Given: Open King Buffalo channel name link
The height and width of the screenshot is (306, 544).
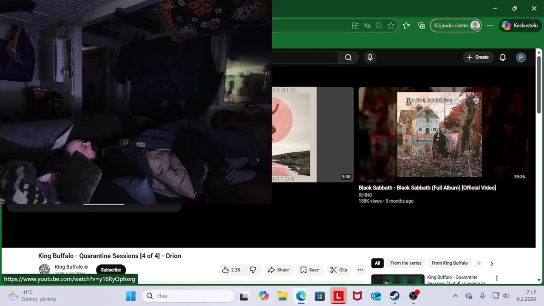Looking at the screenshot, I should click(x=69, y=267).
